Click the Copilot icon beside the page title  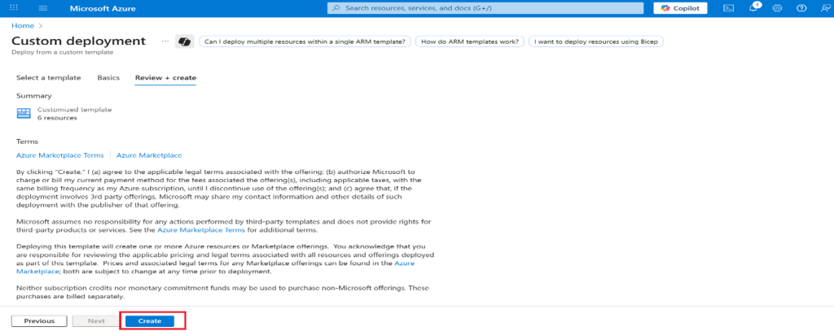[x=185, y=41]
